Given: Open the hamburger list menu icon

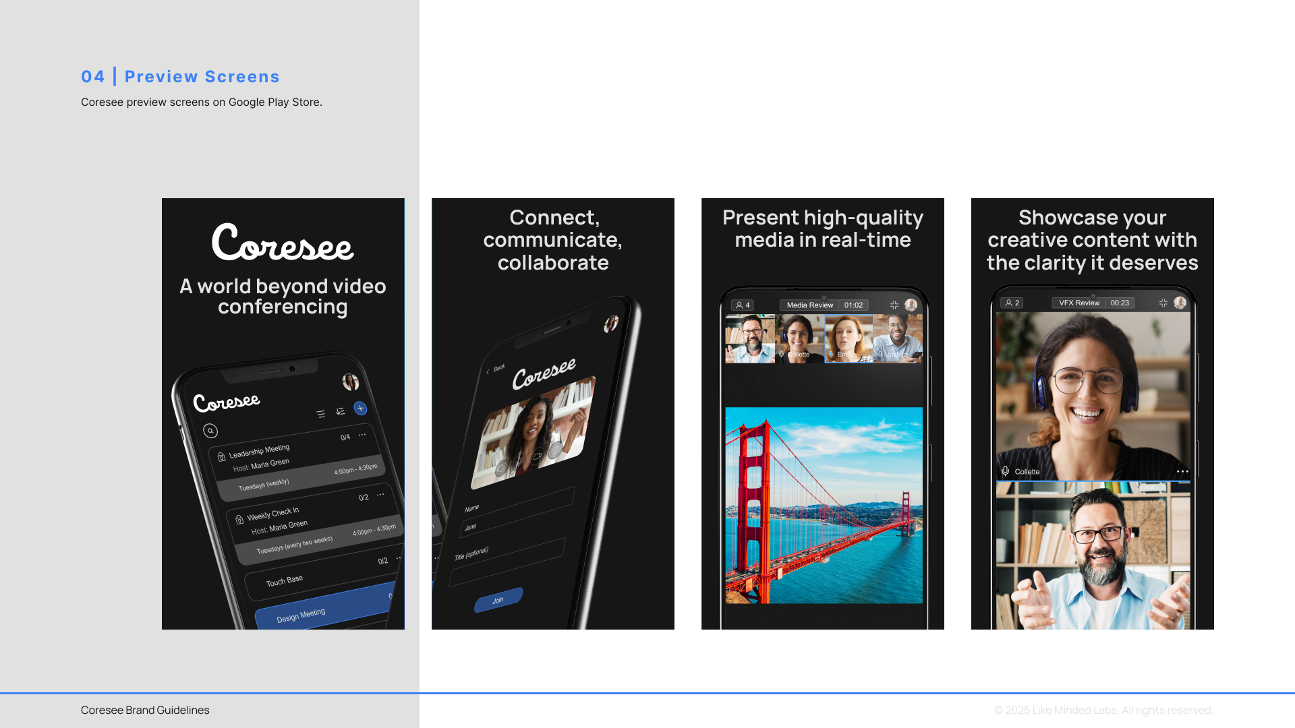Looking at the screenshot, I should pyautogui.click(x=320, y=414).
